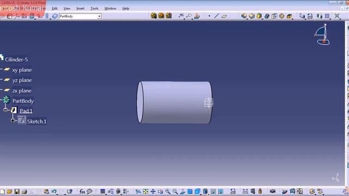
Task: Click the Measure Inertia weight icon
Action: pos(260,191)
